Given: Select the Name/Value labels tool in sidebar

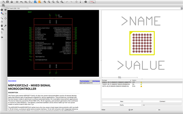Looking at the screenshot, I should 2,33.
